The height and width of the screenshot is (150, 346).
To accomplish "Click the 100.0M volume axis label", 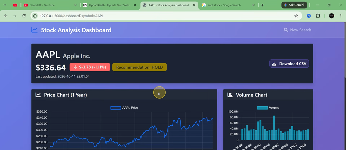I will pyautogui.click(x=233, y=112).
